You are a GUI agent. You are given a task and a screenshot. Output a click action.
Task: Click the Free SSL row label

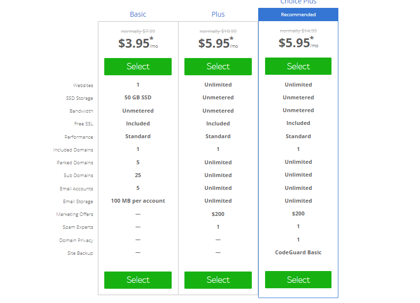pyautogui.click(x=85, y=123)
